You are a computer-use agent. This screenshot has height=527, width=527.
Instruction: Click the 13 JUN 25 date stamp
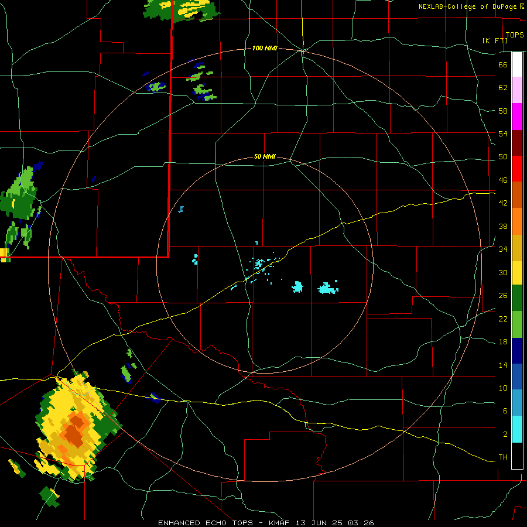320,523
